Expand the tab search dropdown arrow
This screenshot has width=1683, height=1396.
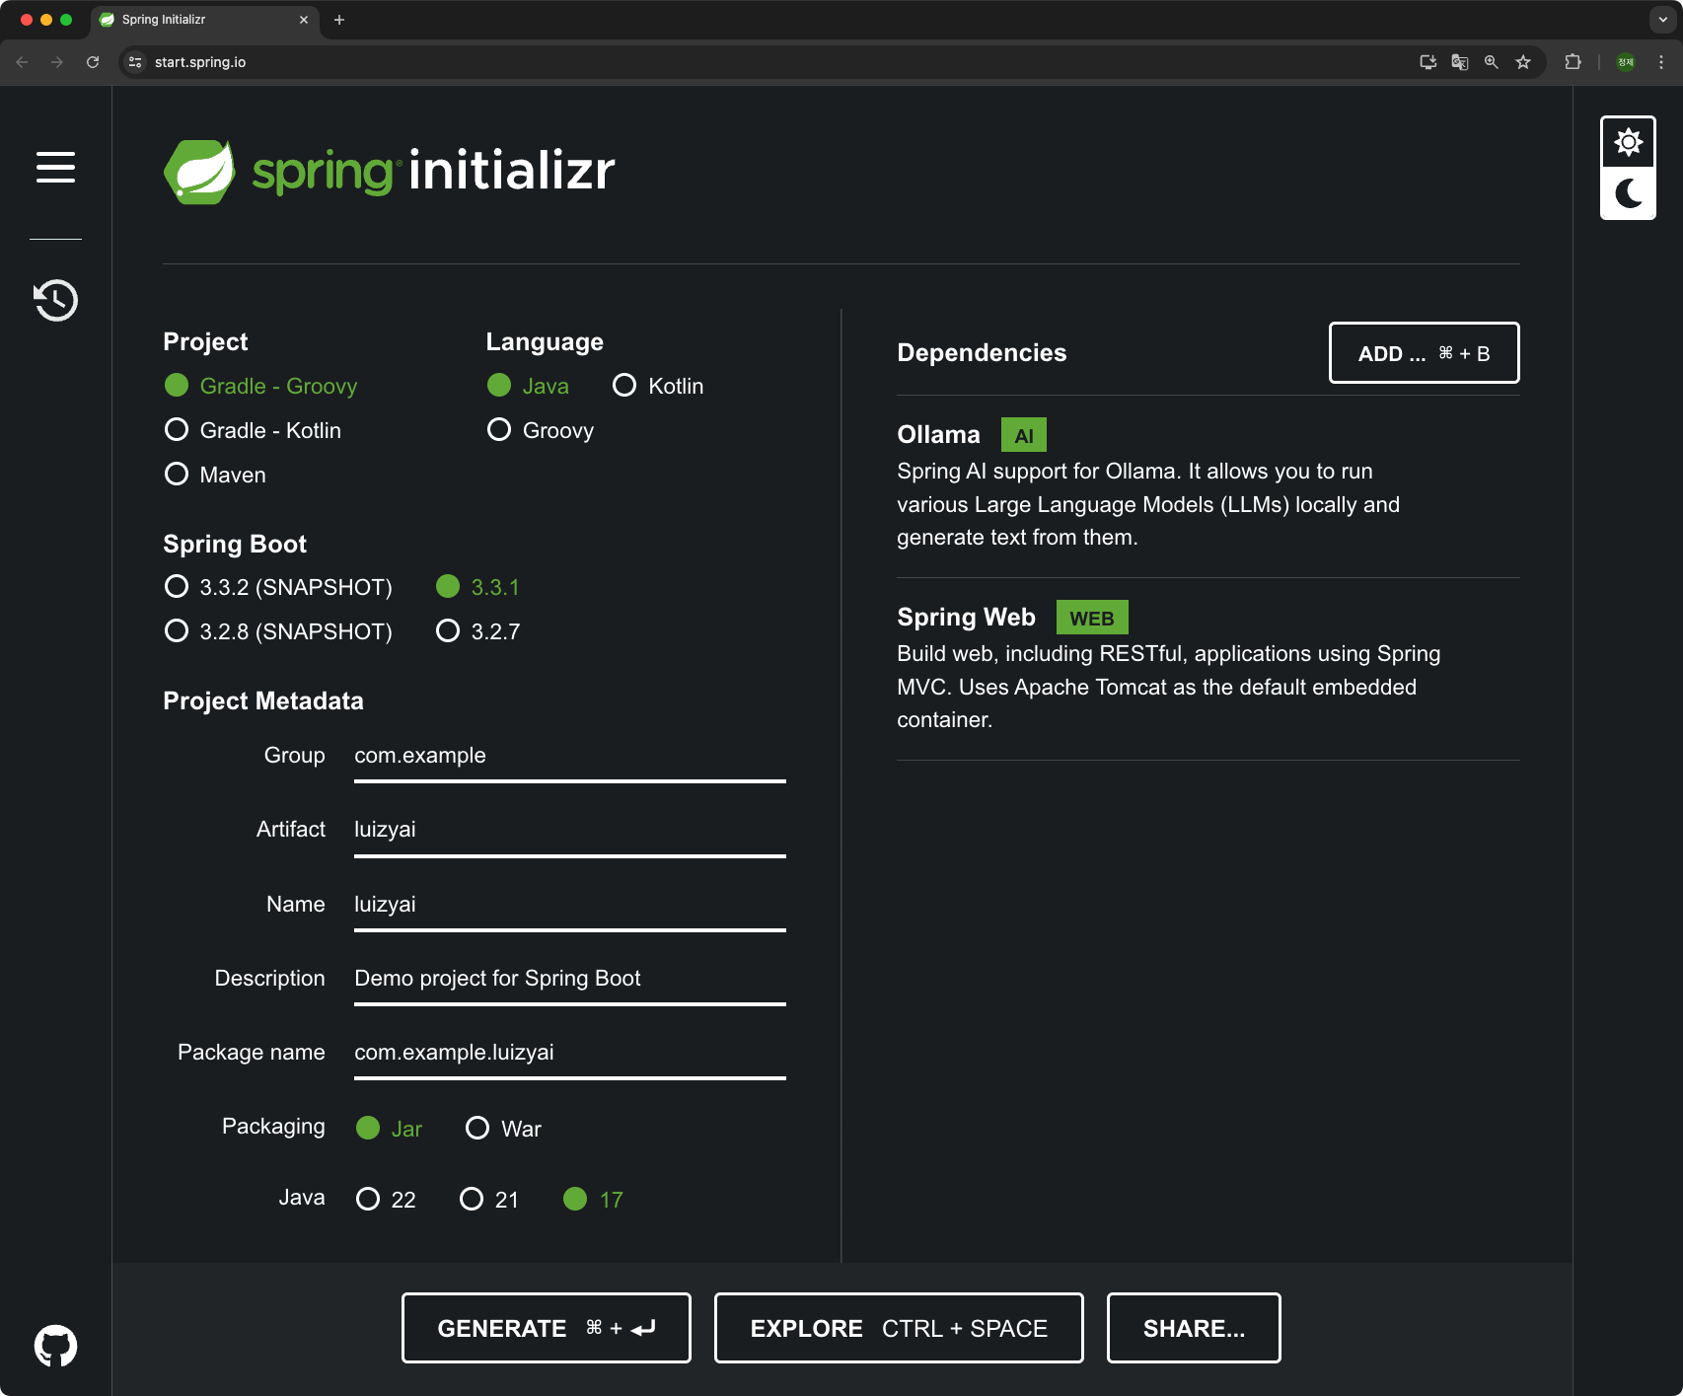point(1662,20)
